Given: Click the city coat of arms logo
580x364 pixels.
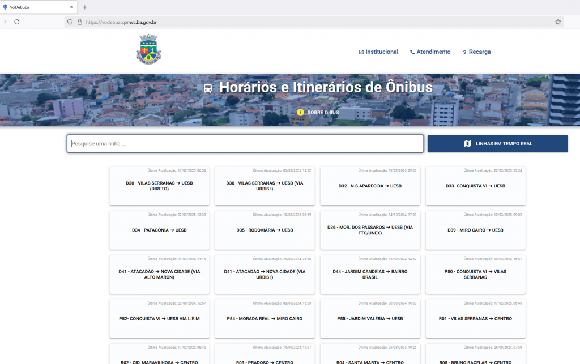Looking at the screenshot, I should tap(148, 49).
